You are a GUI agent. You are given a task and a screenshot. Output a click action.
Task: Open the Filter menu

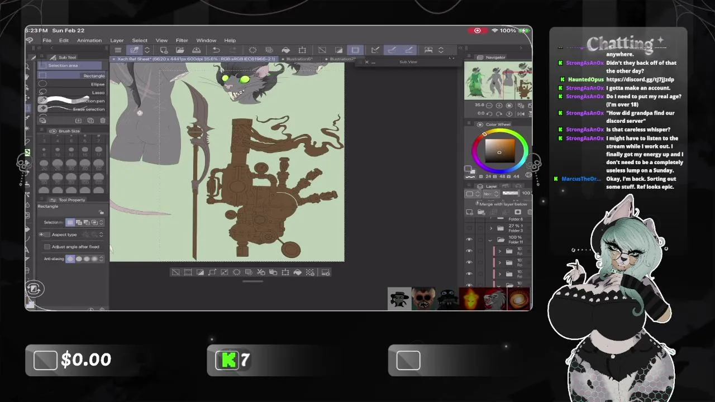[182, 40]
